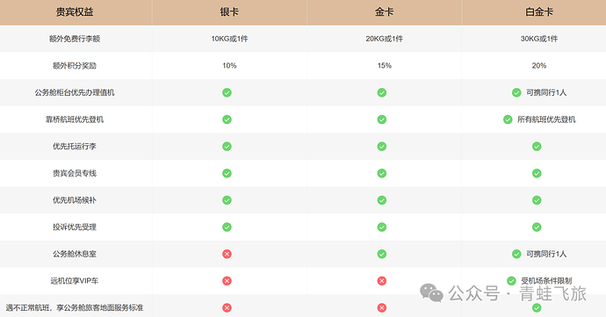Click the 30KG或1件 cell under 白金卡
Image resolution: width=606 pixels, height=317 pixels.
tap(539, 39)
